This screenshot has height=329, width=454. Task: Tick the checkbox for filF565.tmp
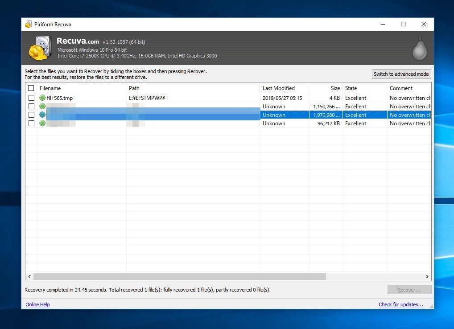pyautogui.click(x=31, y=98)
